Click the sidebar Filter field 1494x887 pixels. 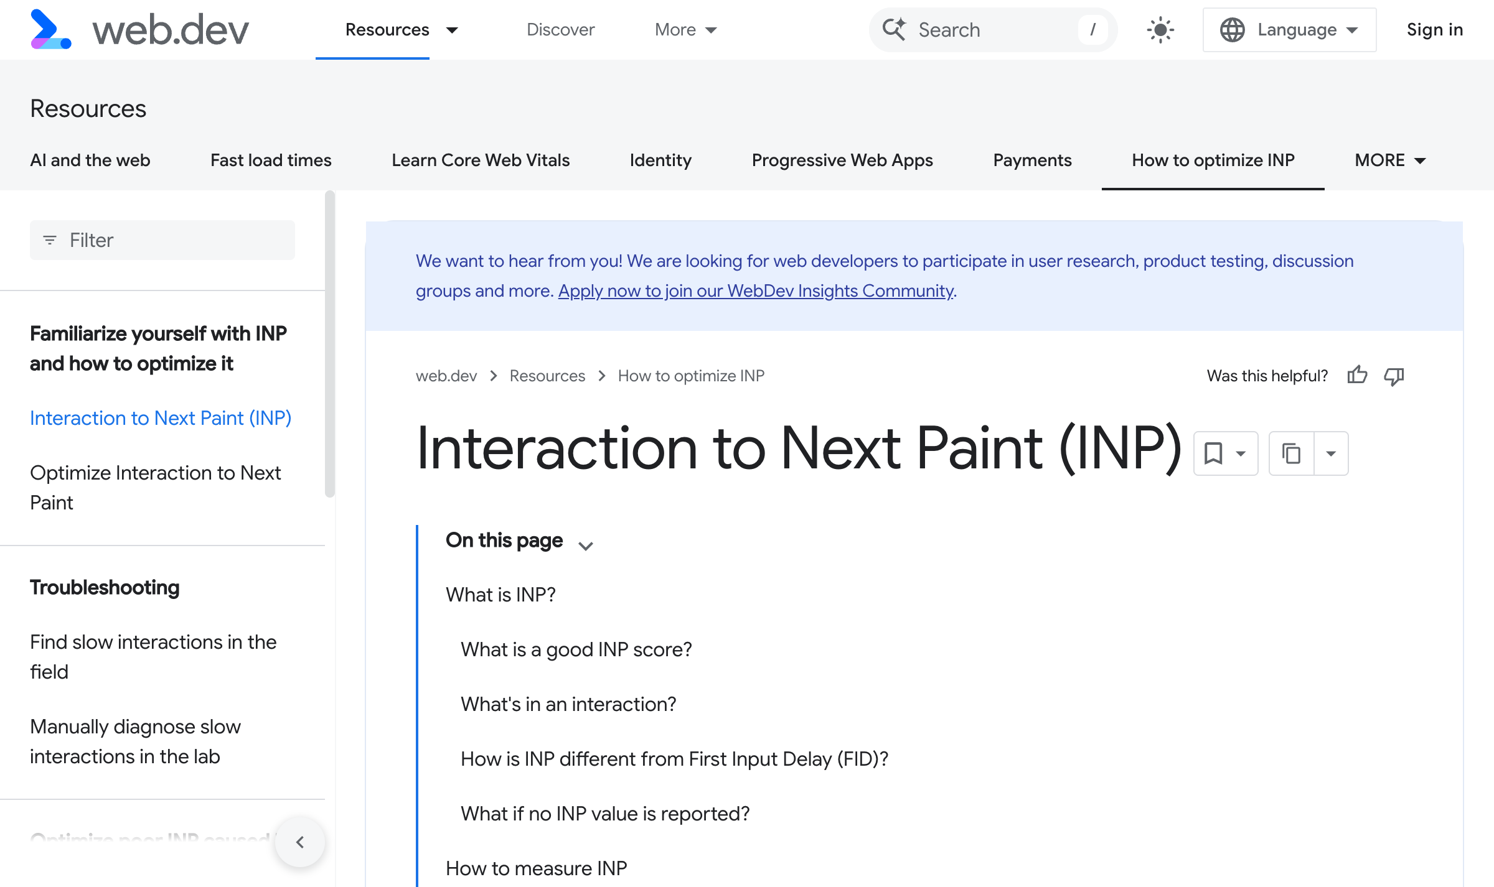coord(162,239)
